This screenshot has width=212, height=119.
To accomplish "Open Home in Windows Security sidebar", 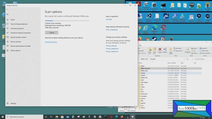I will 13,20.
